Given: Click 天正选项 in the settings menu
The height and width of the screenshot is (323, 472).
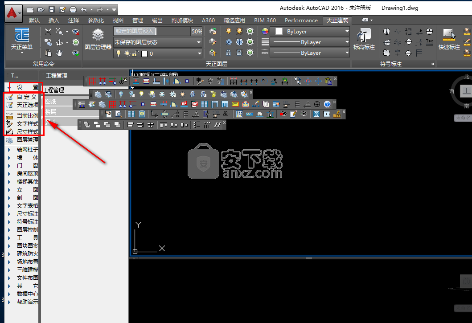Looking at the screenshot, I should 27,105.
